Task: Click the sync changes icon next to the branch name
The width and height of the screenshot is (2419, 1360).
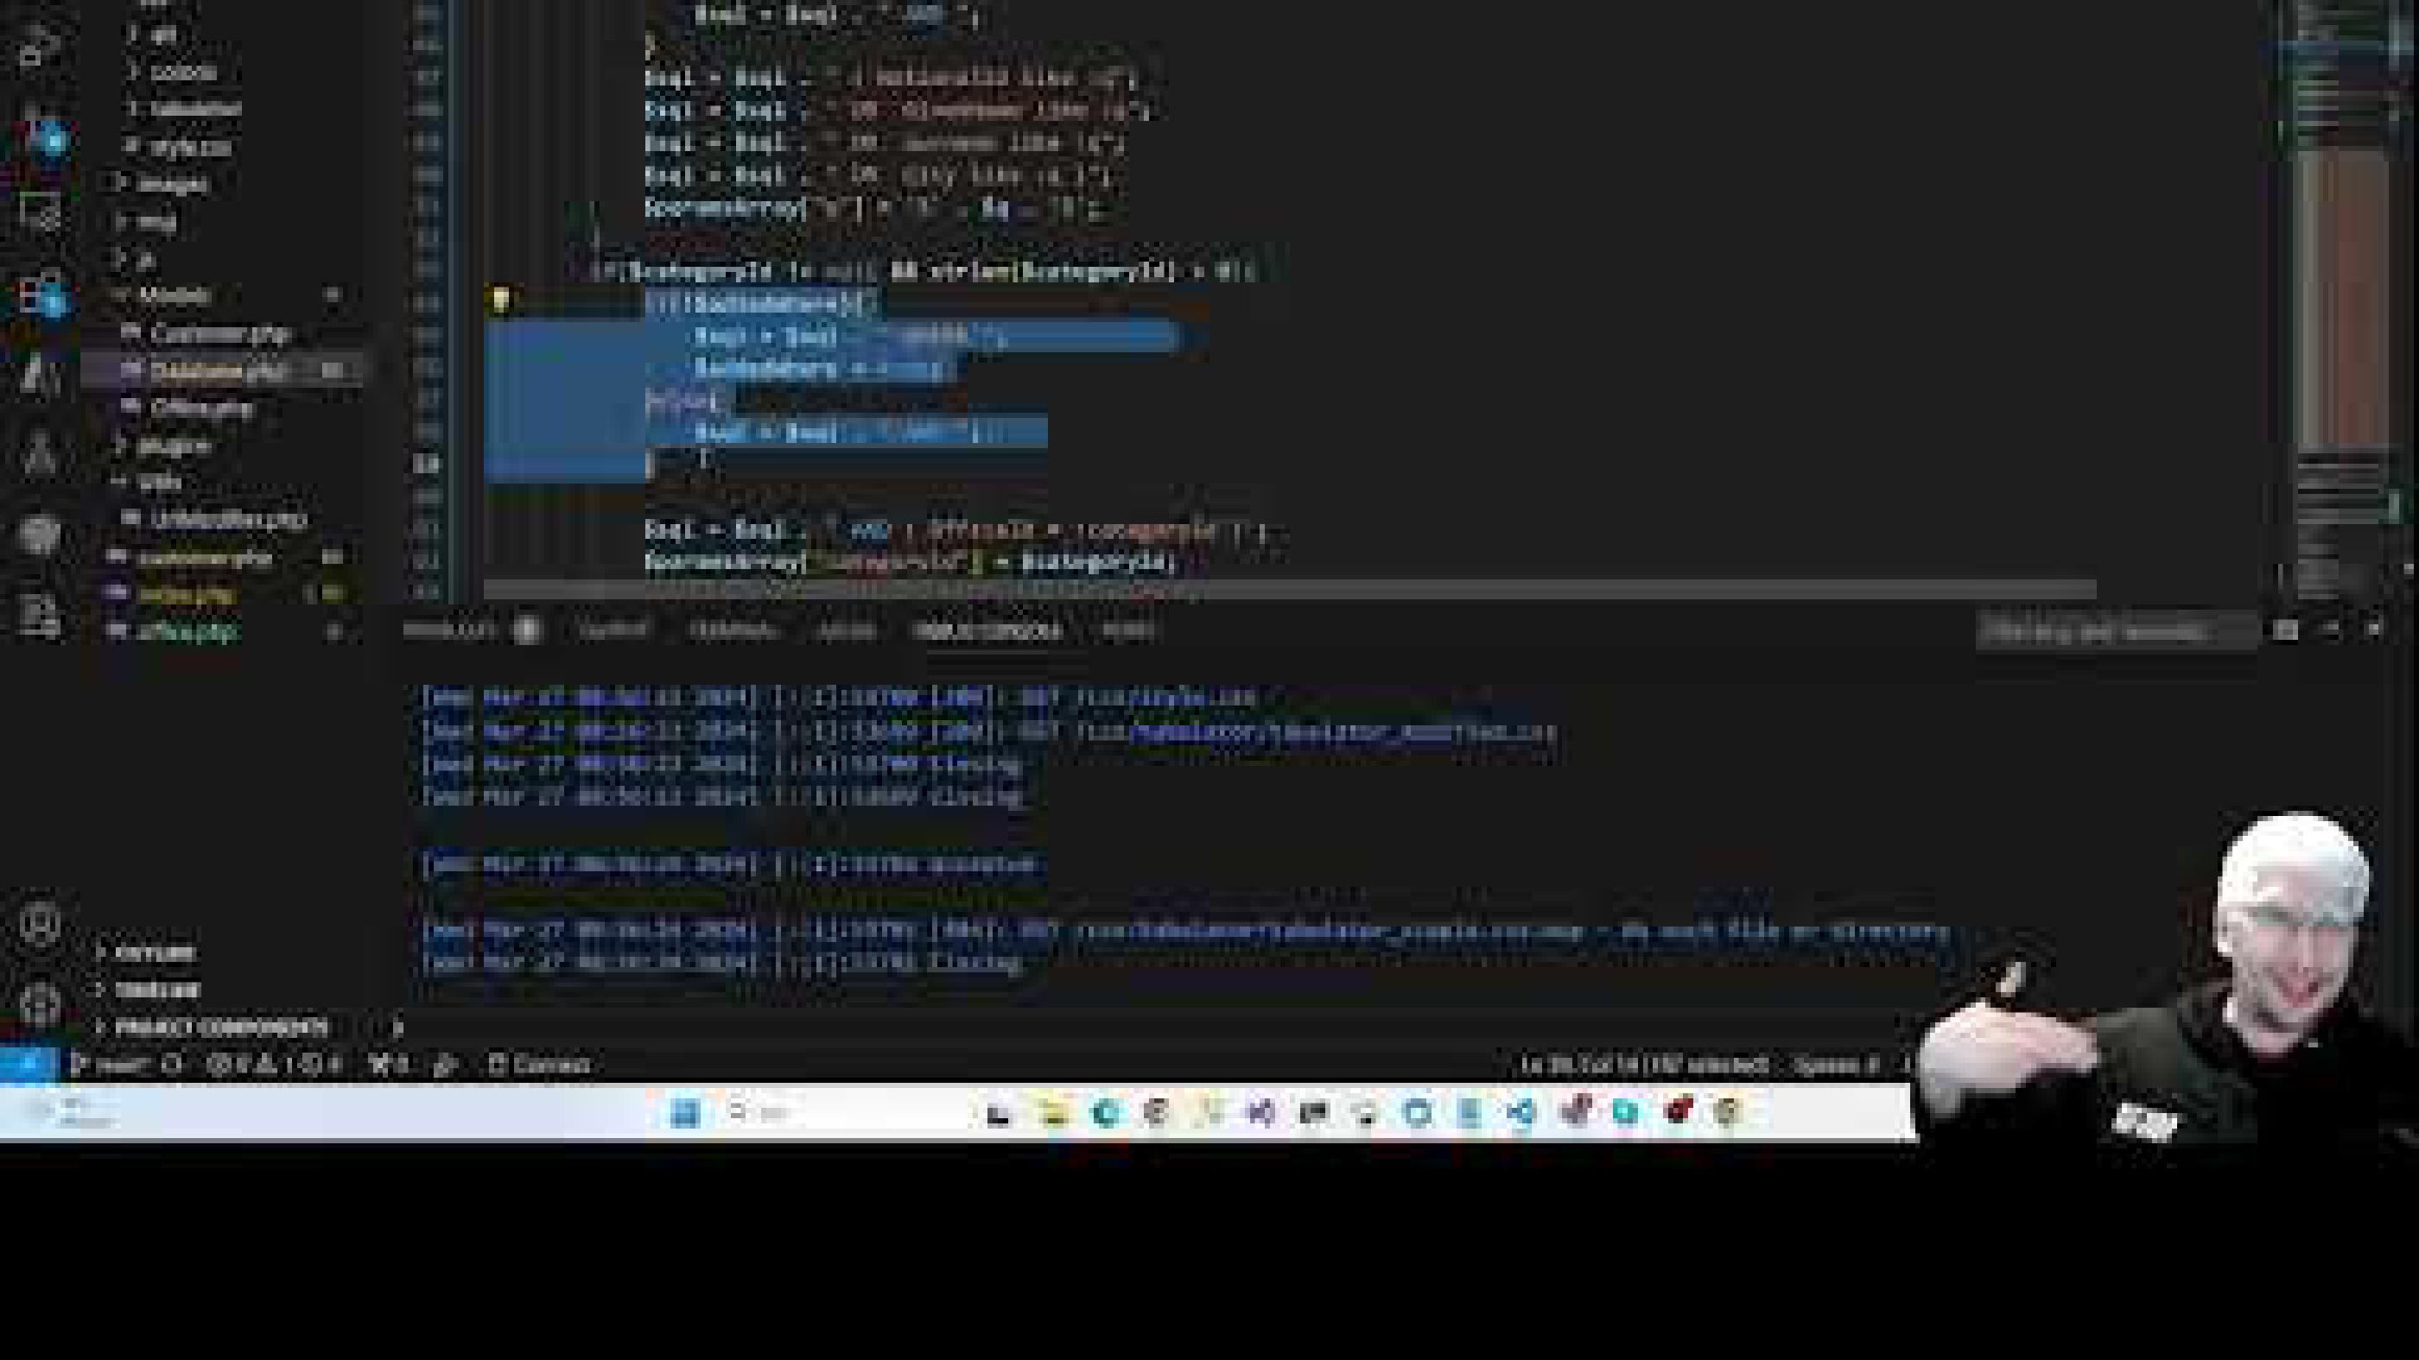Action: (173, 1065)
